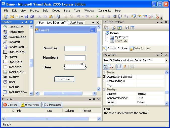
Task: Click Show All Files icon in Solution Explorer
Action: [113, 28]
